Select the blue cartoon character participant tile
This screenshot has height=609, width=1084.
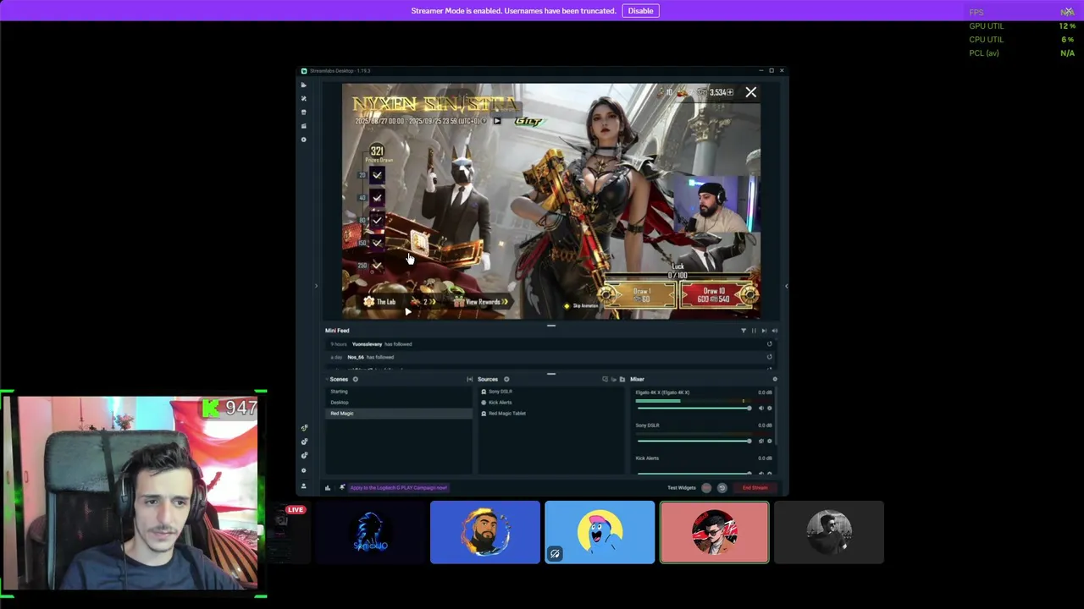600,532
